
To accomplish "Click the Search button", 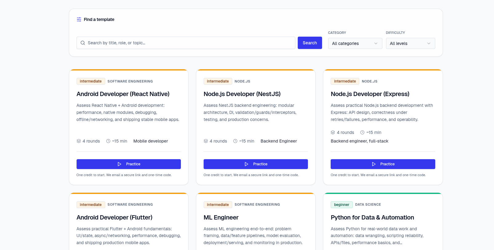I will click(310, 43).
